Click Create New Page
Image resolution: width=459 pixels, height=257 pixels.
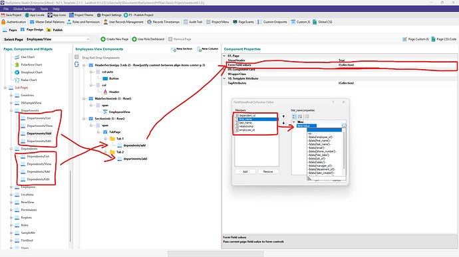point(114,39)
